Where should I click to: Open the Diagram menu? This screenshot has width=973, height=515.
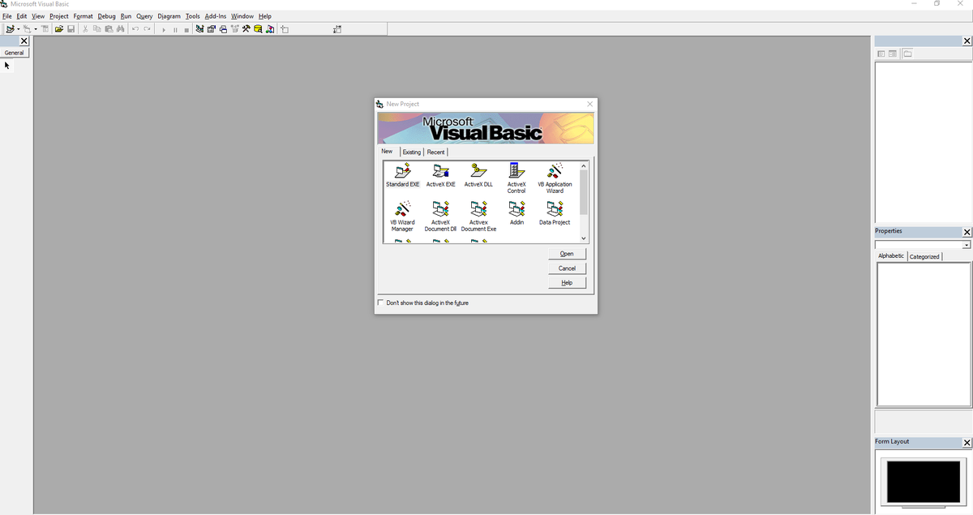tap(169, 16)
